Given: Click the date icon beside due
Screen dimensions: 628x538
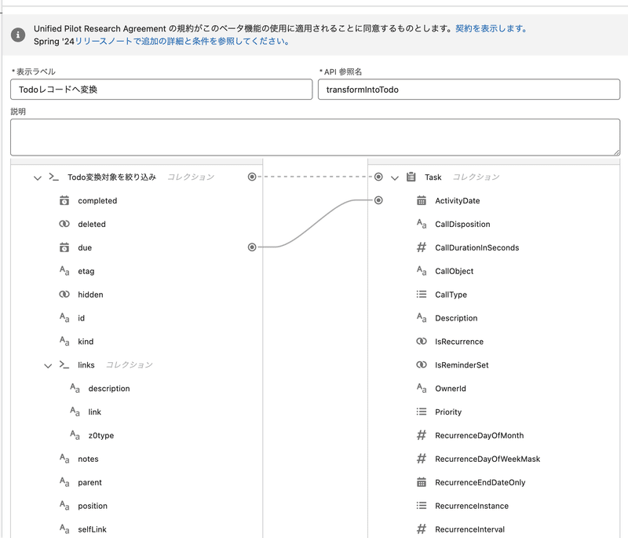Looking at the screenshot, I should tap(64, 247).
